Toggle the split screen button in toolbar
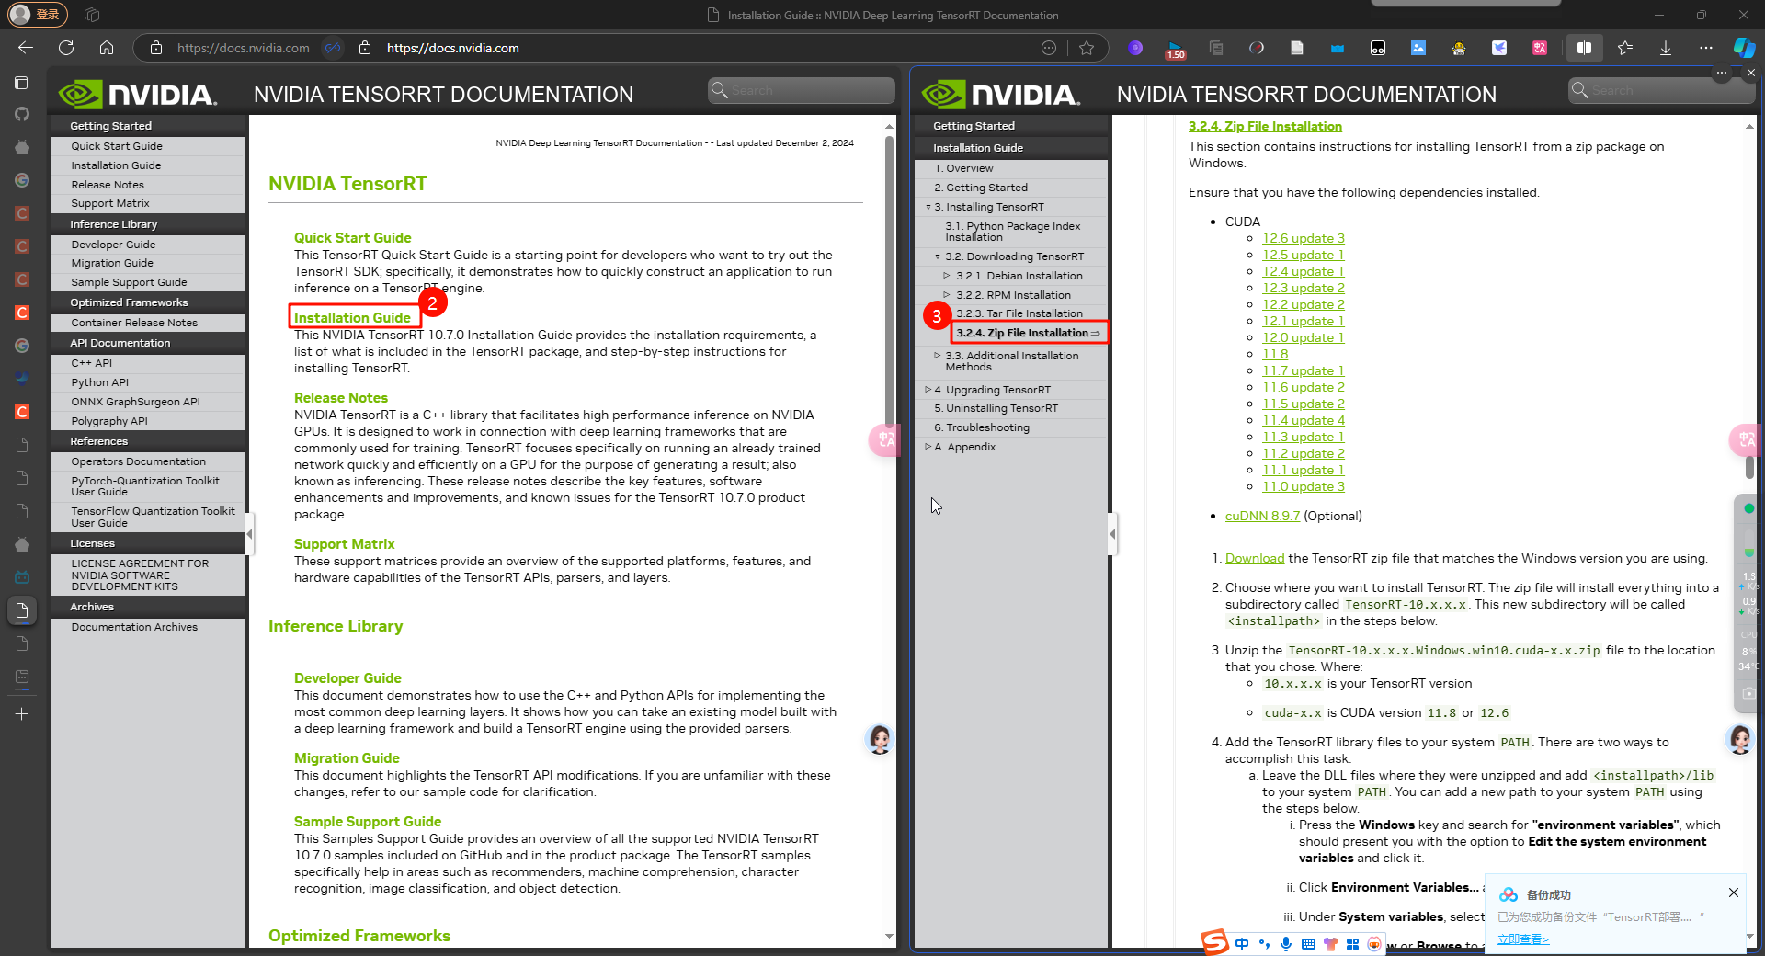 point(1584,48)
